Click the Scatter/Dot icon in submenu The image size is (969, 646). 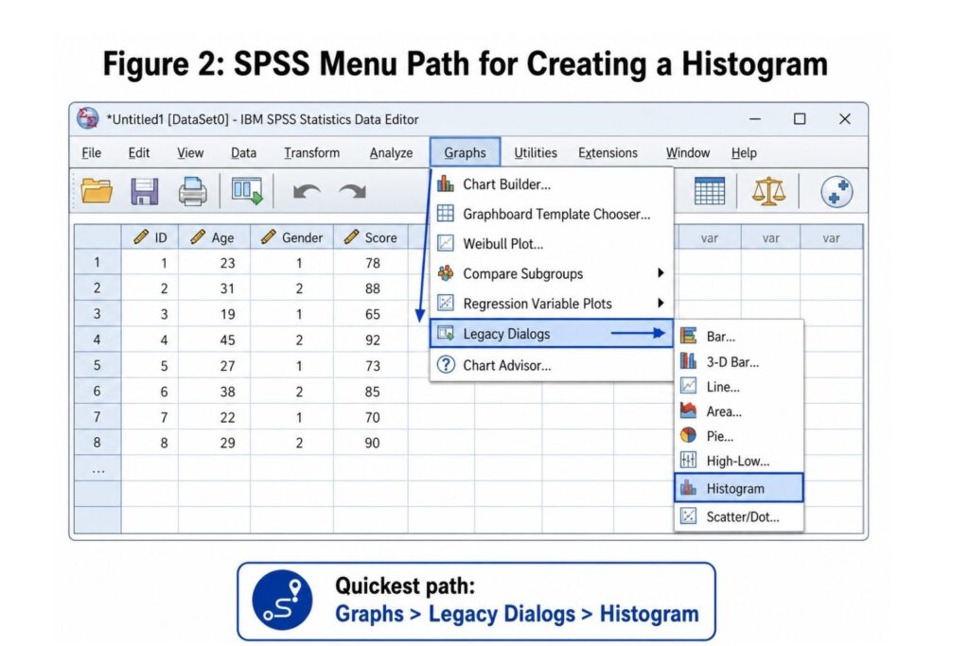click(x=689, y=516)
